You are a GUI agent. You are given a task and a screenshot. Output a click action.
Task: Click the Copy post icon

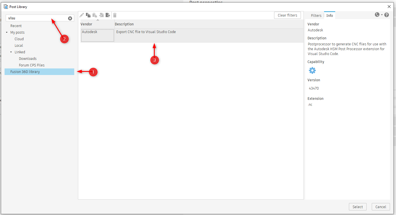coord(88,15)
